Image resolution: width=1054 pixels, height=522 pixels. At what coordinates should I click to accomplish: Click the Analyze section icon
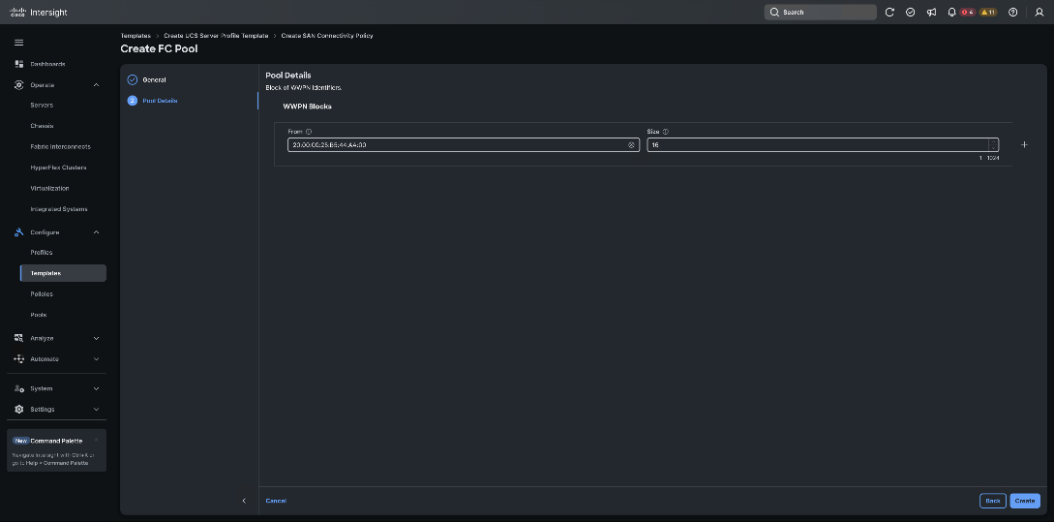(18, 338)
